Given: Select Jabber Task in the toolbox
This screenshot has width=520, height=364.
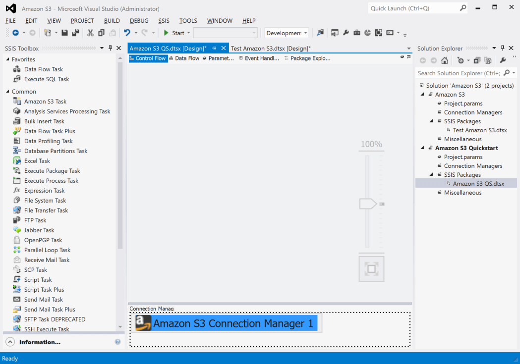Looking at the screenshot, I should pyautogui.click(x=39, y=230).
